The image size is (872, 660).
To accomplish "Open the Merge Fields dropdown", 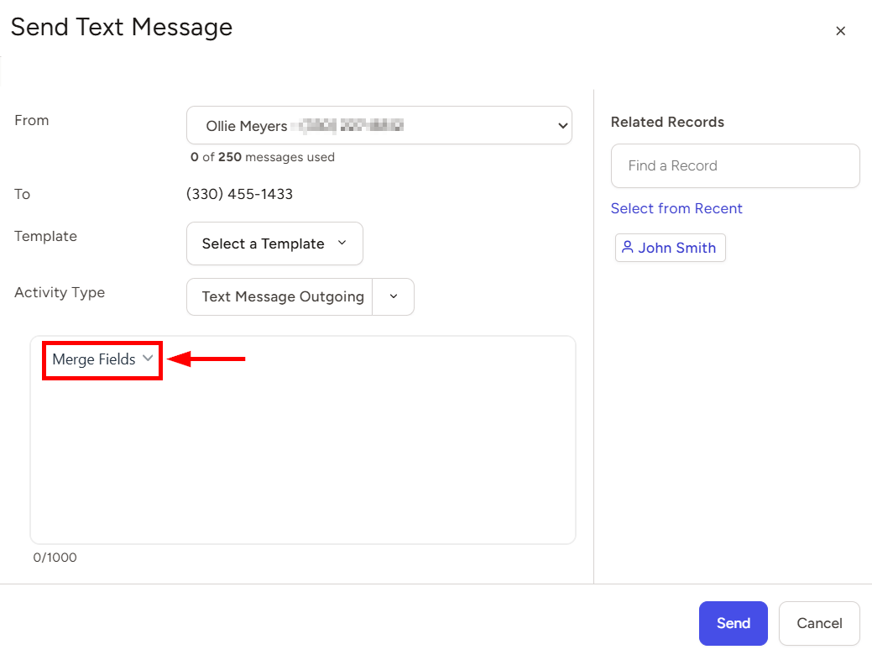I will click(102, 359).
